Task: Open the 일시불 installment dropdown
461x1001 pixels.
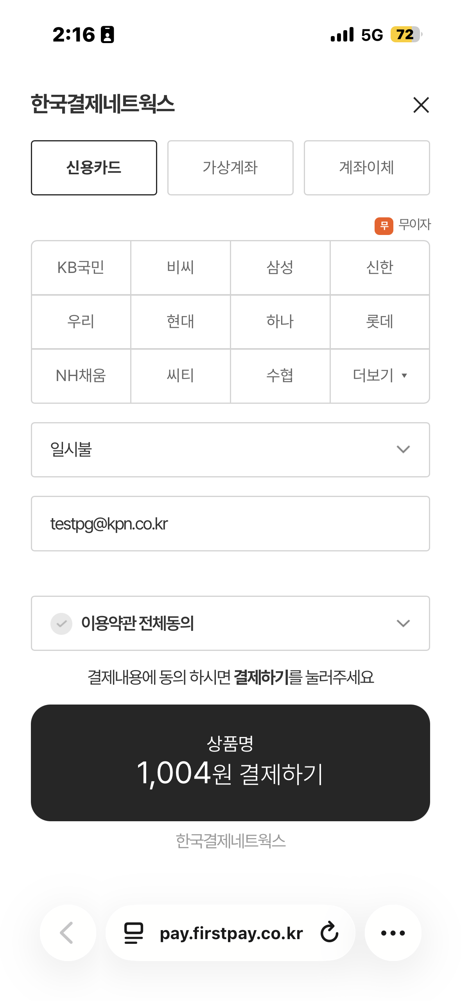Action: point(230,450)
